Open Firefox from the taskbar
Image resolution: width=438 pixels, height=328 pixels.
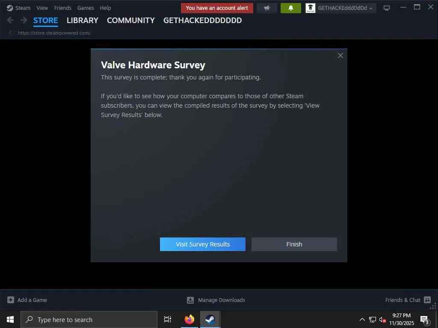[189, 319]
